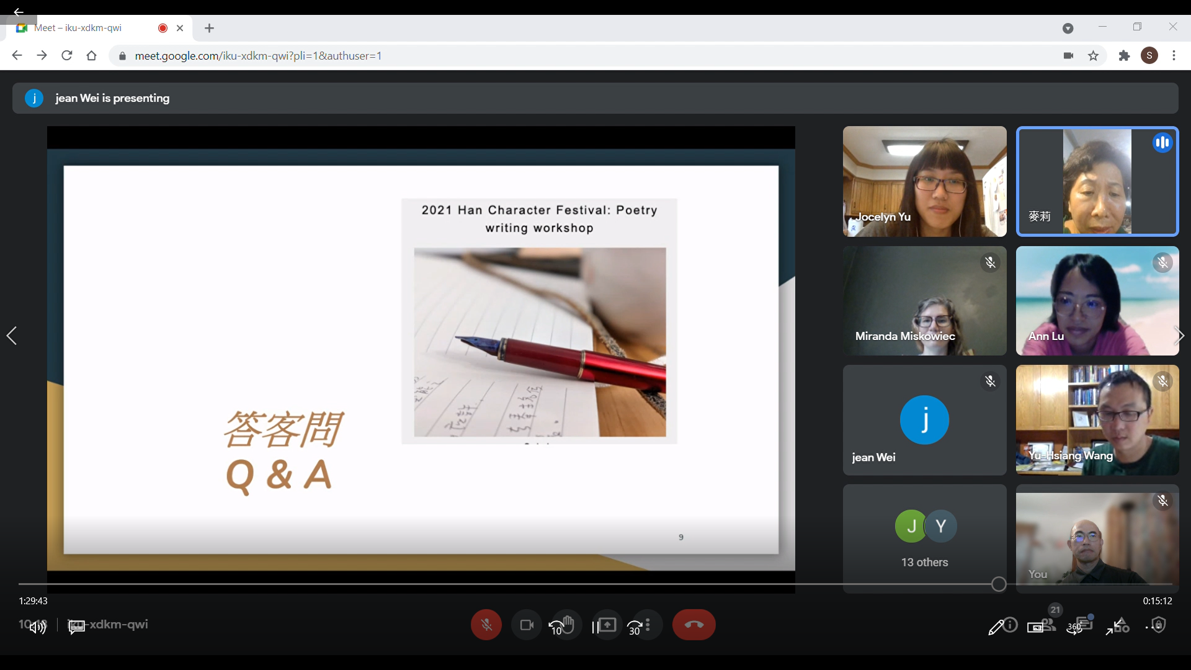The image size is (1191, 670).
Task: Open the 13 others participants tile
Action: [924, 538]
